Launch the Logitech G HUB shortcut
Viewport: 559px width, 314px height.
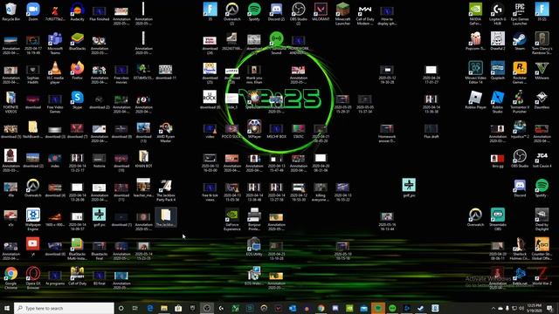pyautogui.click(x=497, y=14)
